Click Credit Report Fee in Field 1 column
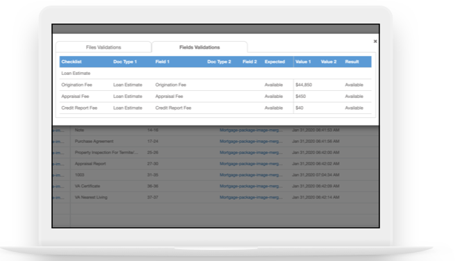Image resolution: width=455 pixels, height=261 pixels. [x=173, y=108]
